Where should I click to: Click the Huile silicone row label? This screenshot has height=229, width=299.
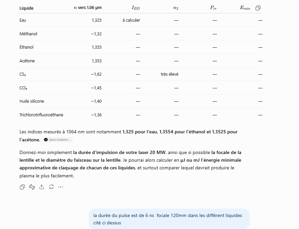coord(32,101)
